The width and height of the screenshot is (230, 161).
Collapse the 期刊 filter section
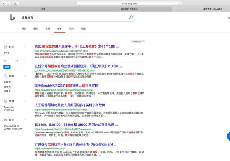pos(25,120)
